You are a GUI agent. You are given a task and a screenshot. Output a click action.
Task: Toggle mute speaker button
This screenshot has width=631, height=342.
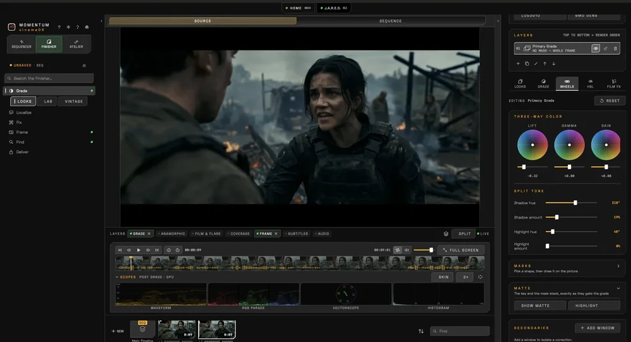tap(406, 250)
